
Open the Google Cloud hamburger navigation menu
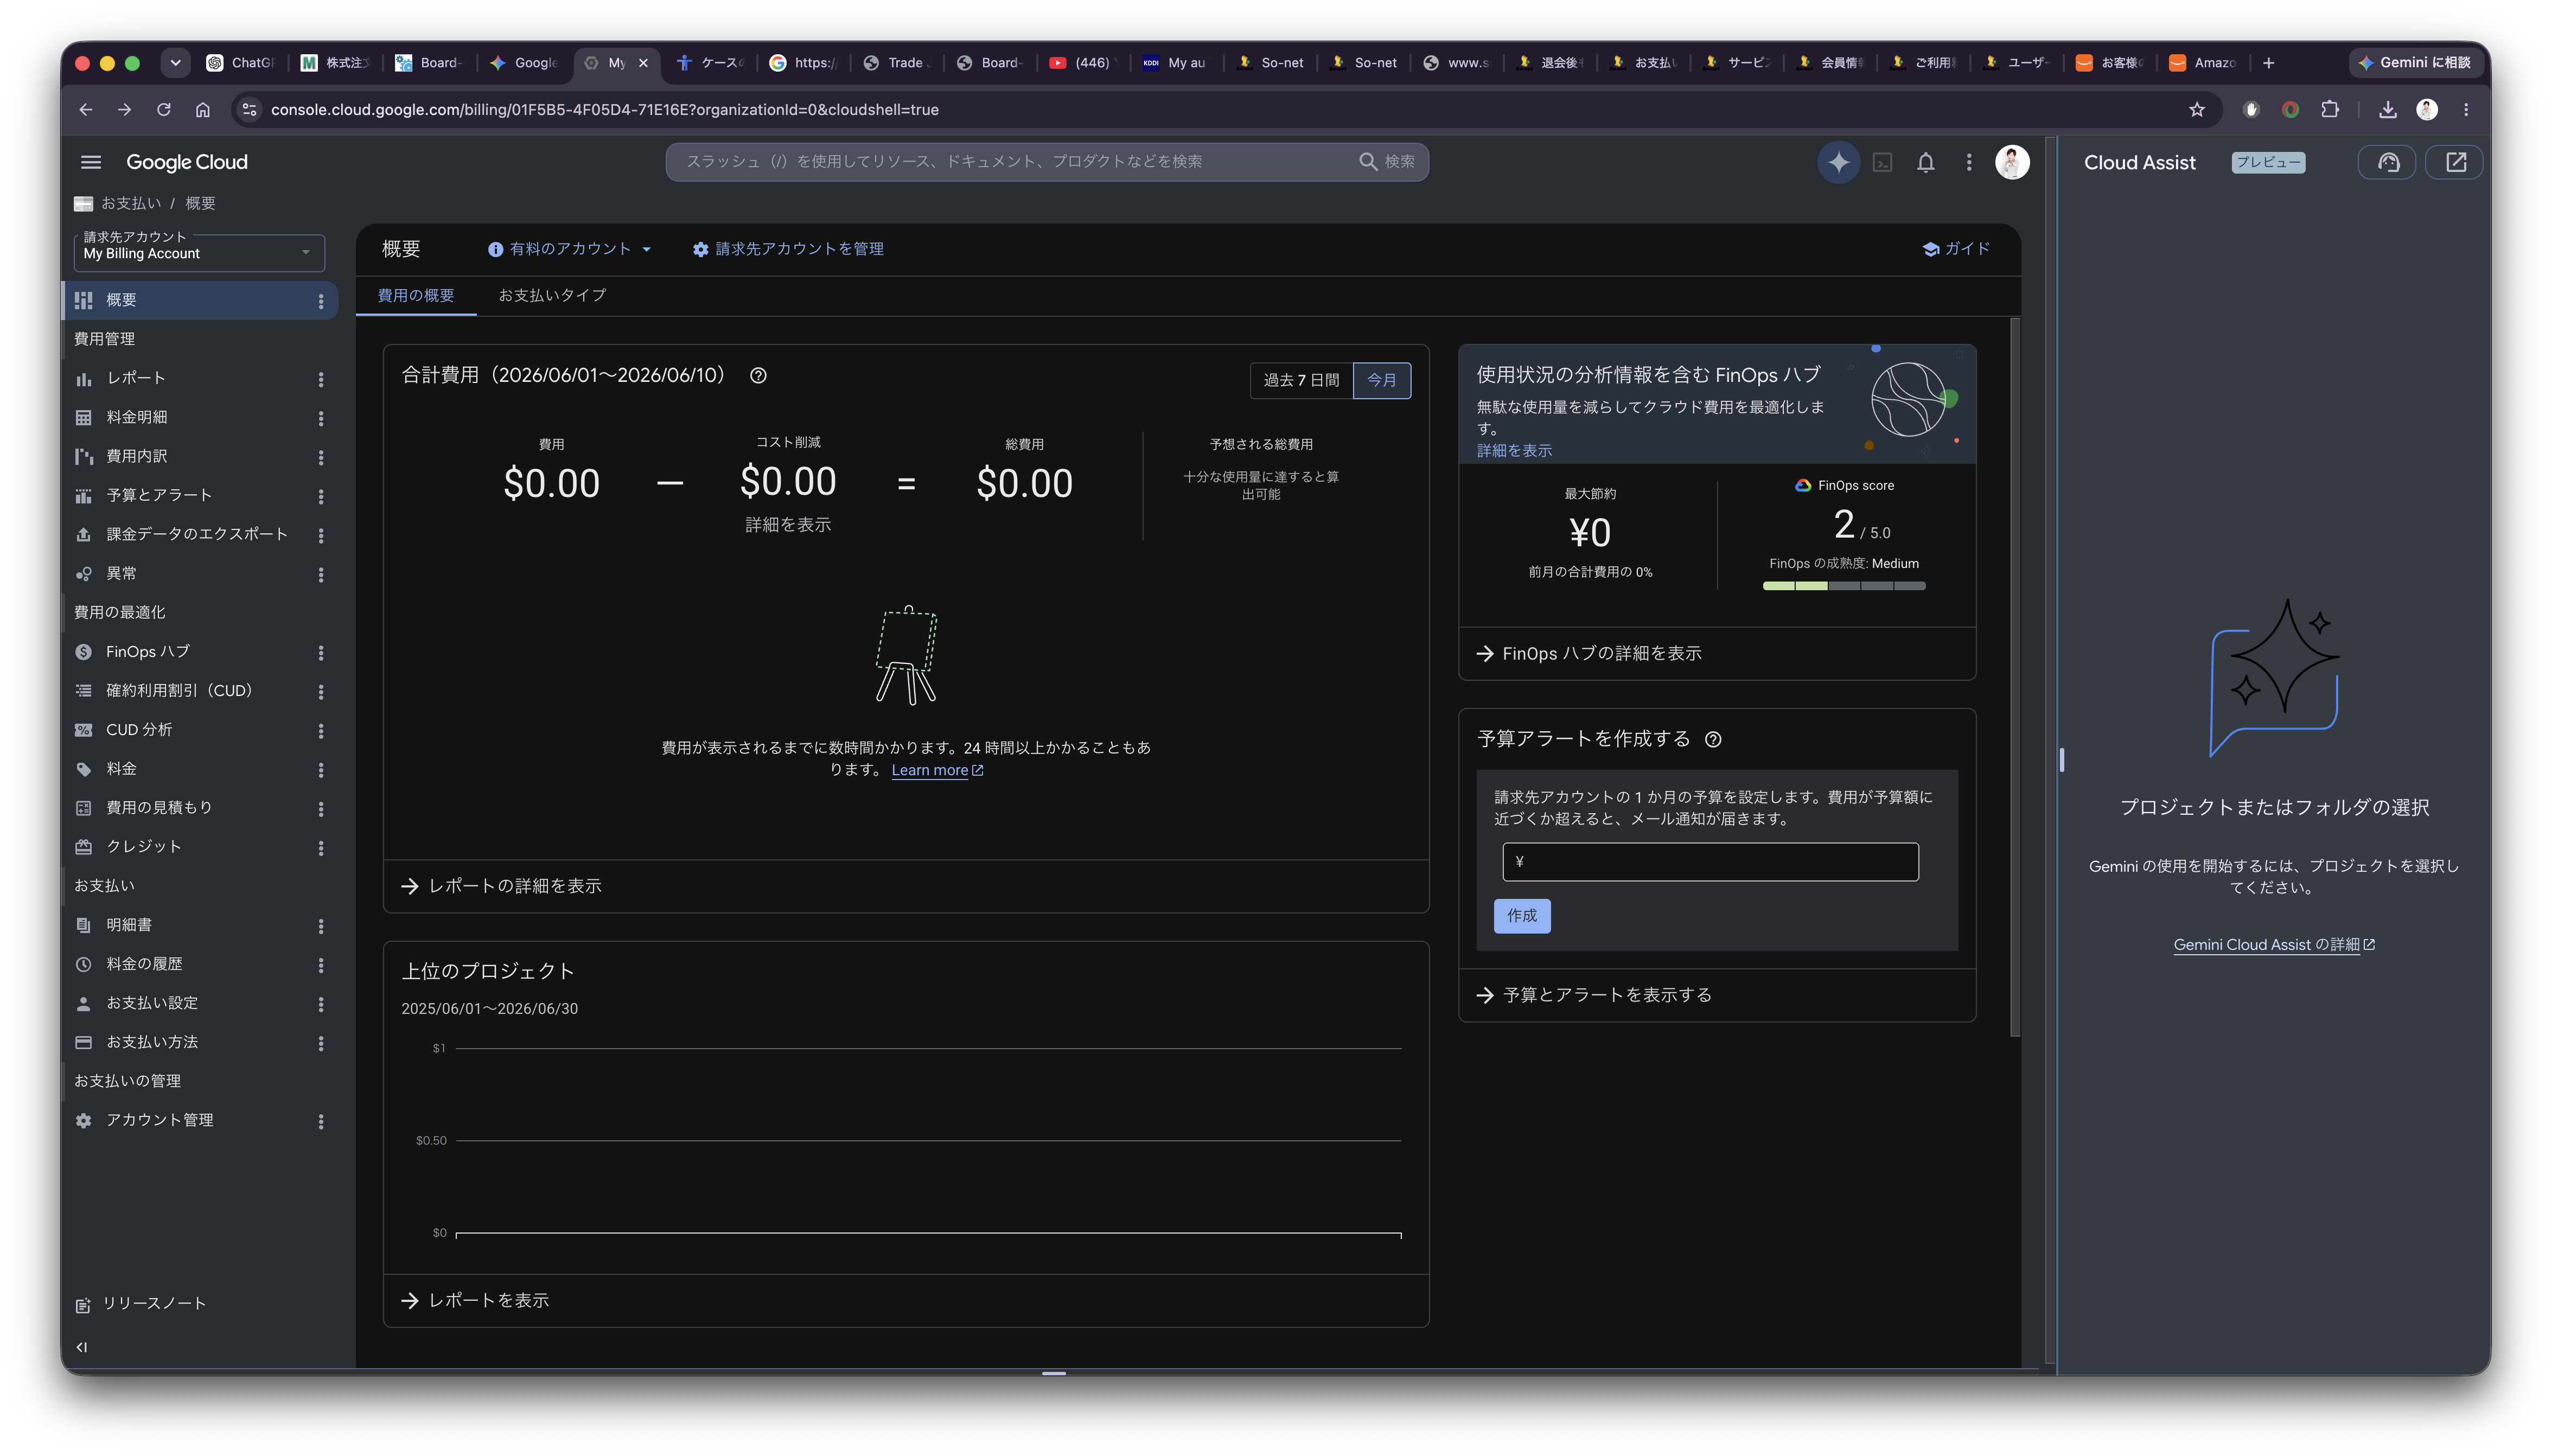(91, 162)
